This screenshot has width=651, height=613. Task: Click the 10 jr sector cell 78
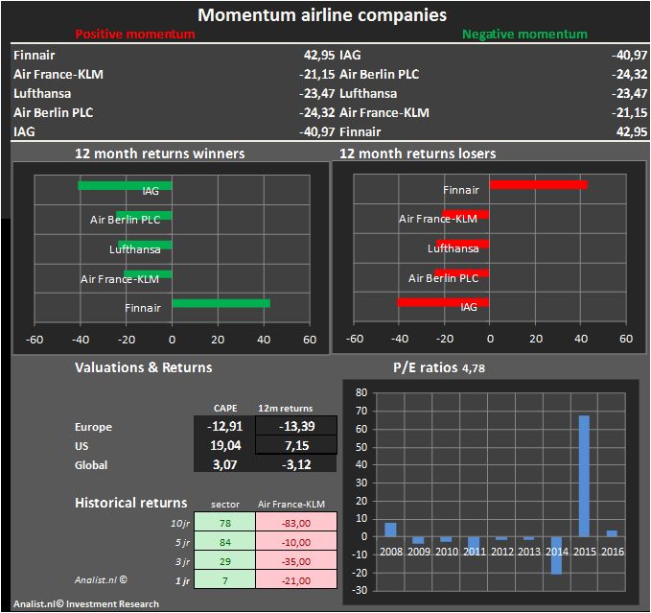click(225, 523)
